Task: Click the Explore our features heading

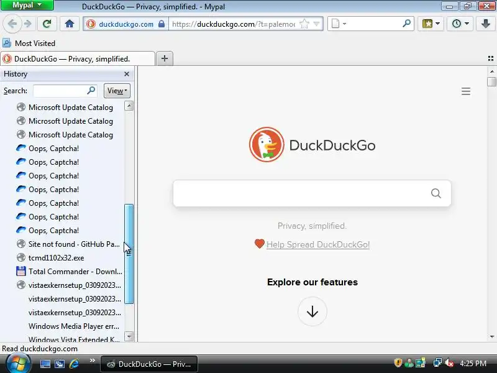Action: pyautogui.click(x=312, y=282)
